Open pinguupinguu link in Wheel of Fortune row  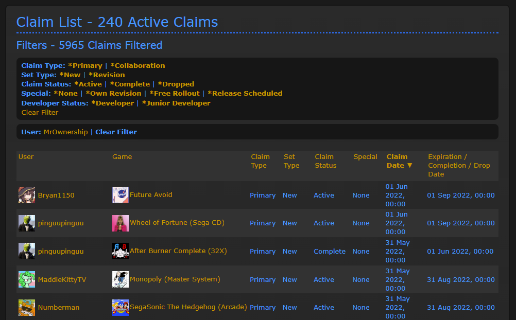pyautogui.click(x=61, y=223)
